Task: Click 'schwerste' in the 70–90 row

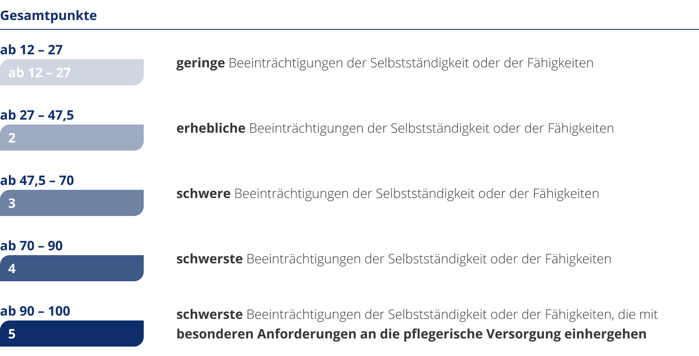Action: (x=209, y=259)
